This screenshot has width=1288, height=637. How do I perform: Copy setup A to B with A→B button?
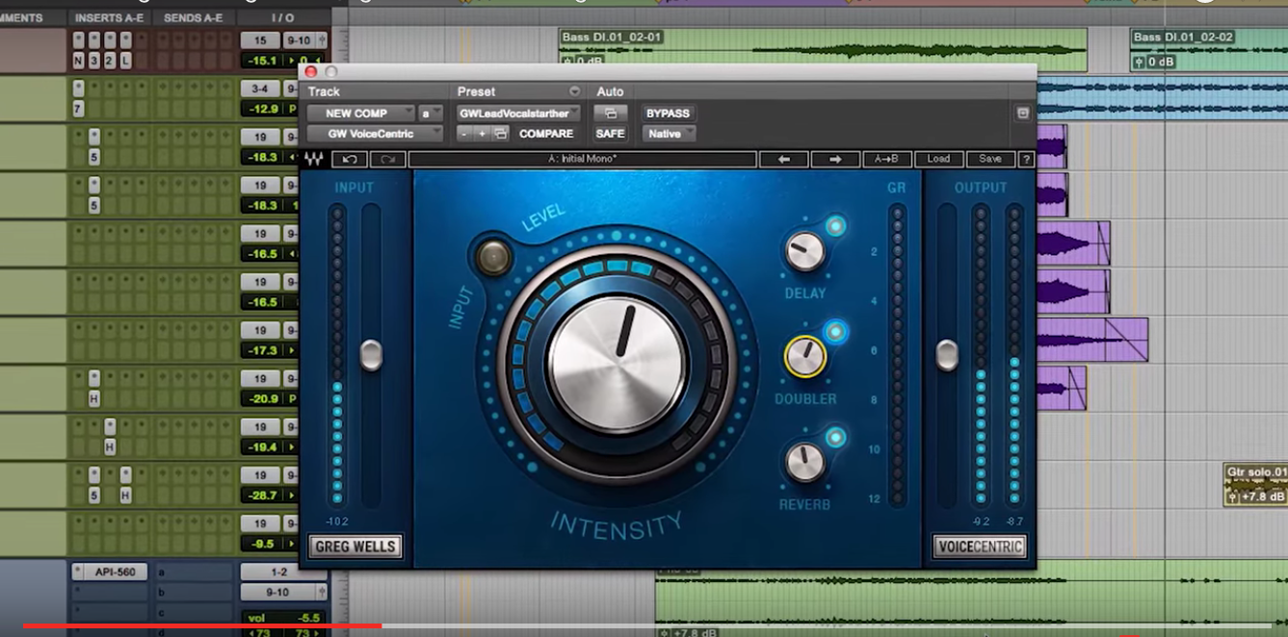886,159
